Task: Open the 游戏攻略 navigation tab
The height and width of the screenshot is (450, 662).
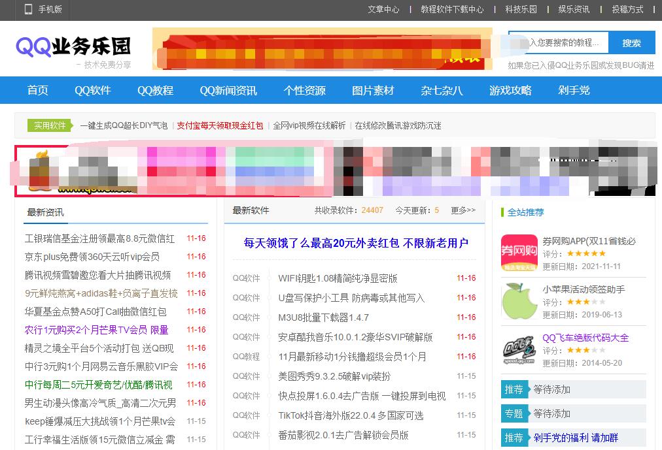Action: coord(510,90)
